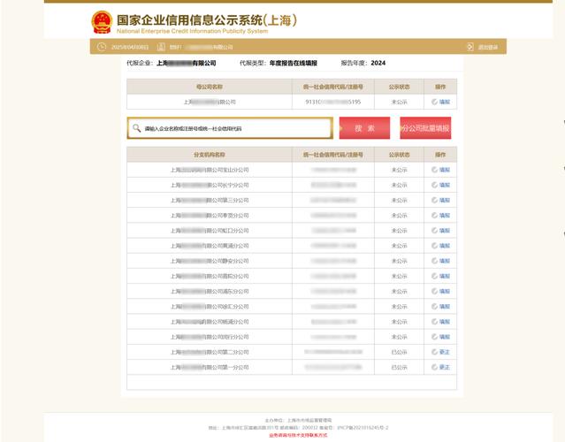
Task: Select the 母公司名称 column header
Action: tap(210, 87)
